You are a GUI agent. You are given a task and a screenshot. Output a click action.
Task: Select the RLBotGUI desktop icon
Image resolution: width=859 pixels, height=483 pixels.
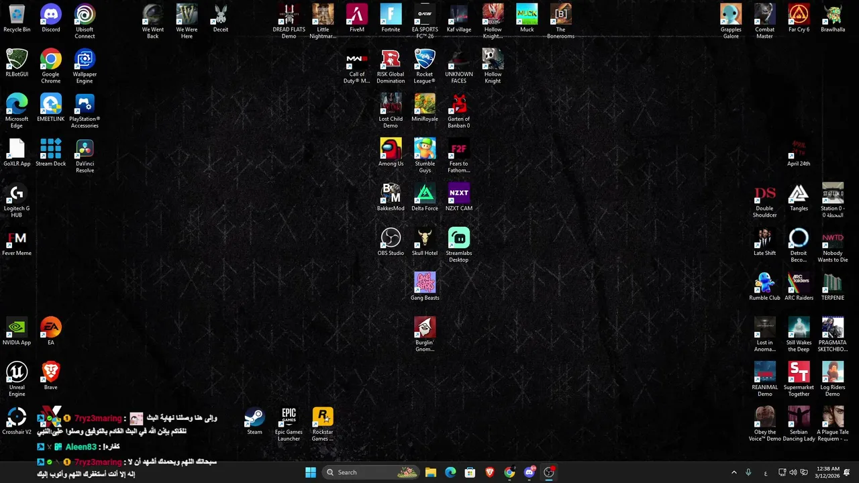pyautogui.click(x=17, y=63)
